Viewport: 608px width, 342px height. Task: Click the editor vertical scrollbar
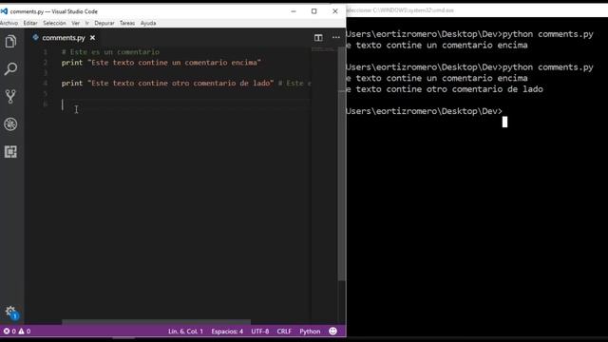(x=342, y=162)
